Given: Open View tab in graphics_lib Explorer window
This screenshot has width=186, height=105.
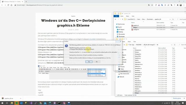Looking at the screenshot, I should coord(133,16).
